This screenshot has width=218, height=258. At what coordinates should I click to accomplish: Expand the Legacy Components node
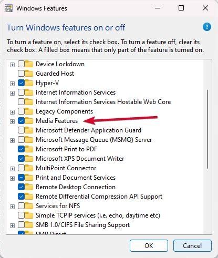[x=12, y=112]
